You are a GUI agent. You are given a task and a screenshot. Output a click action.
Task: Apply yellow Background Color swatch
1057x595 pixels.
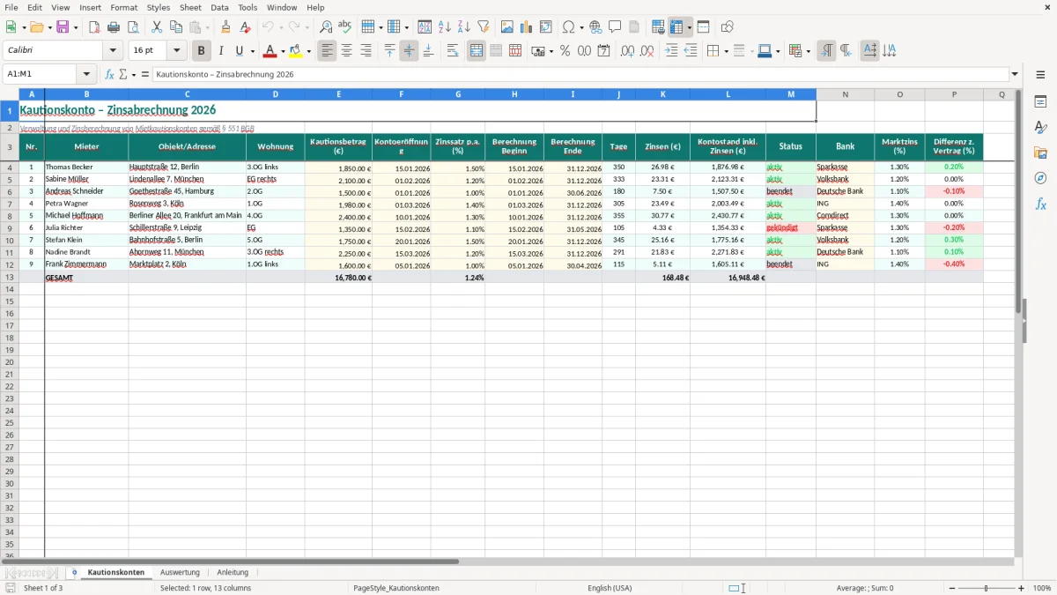point(296,51)
